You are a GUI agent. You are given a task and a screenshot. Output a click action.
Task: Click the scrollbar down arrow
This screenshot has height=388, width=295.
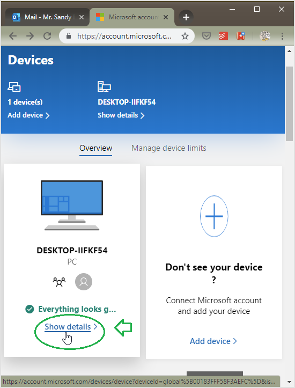pyautogui.click(x=289, y=382)
